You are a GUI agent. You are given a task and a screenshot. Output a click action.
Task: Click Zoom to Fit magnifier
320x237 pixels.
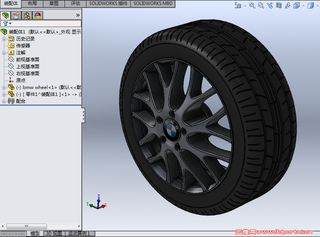(252, 5)
